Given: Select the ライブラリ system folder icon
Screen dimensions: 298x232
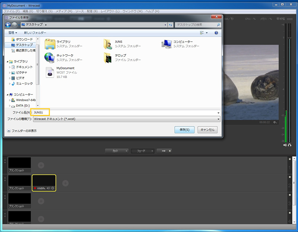Looking at the screenshot, I should 50,44.
